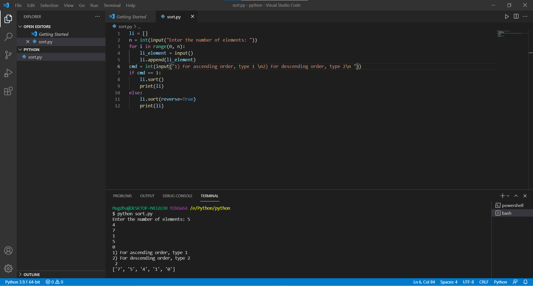Viewport: 533px width, 286px height.
Task: Split the editor to the right
Action: (516, 17)
